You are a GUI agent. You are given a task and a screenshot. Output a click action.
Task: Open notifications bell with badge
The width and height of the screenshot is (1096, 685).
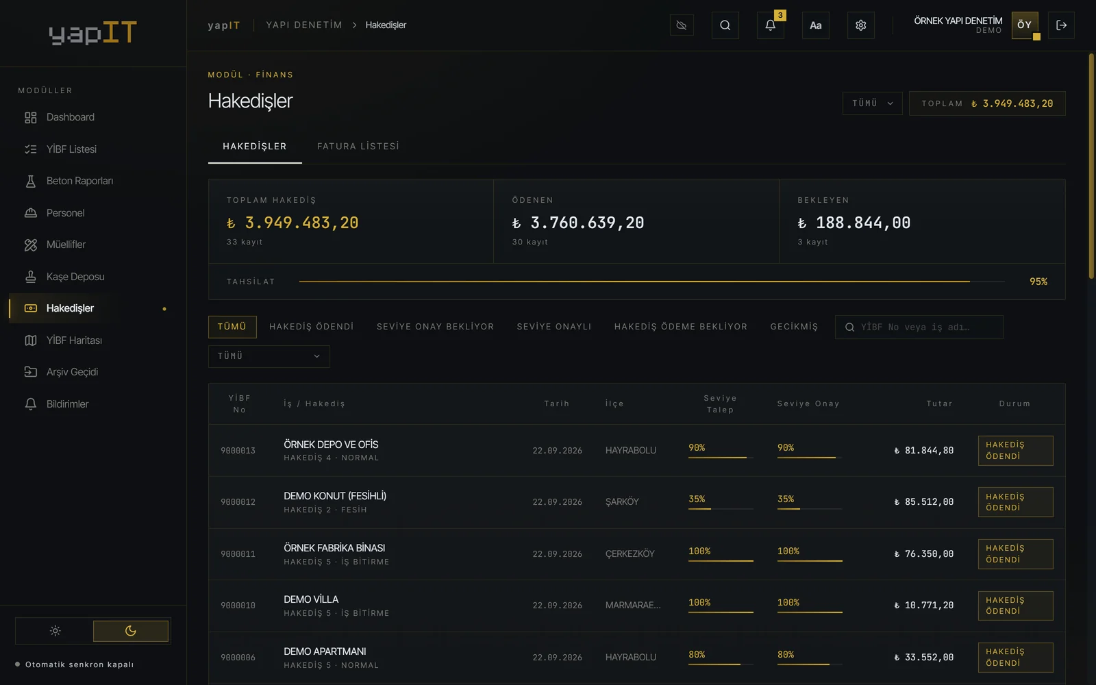point(771,25)
